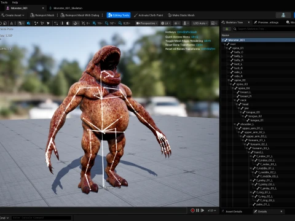Viewport: 295px width, 221px height.
Task: Open the Asset Details tab
Action: pos(234,211)
